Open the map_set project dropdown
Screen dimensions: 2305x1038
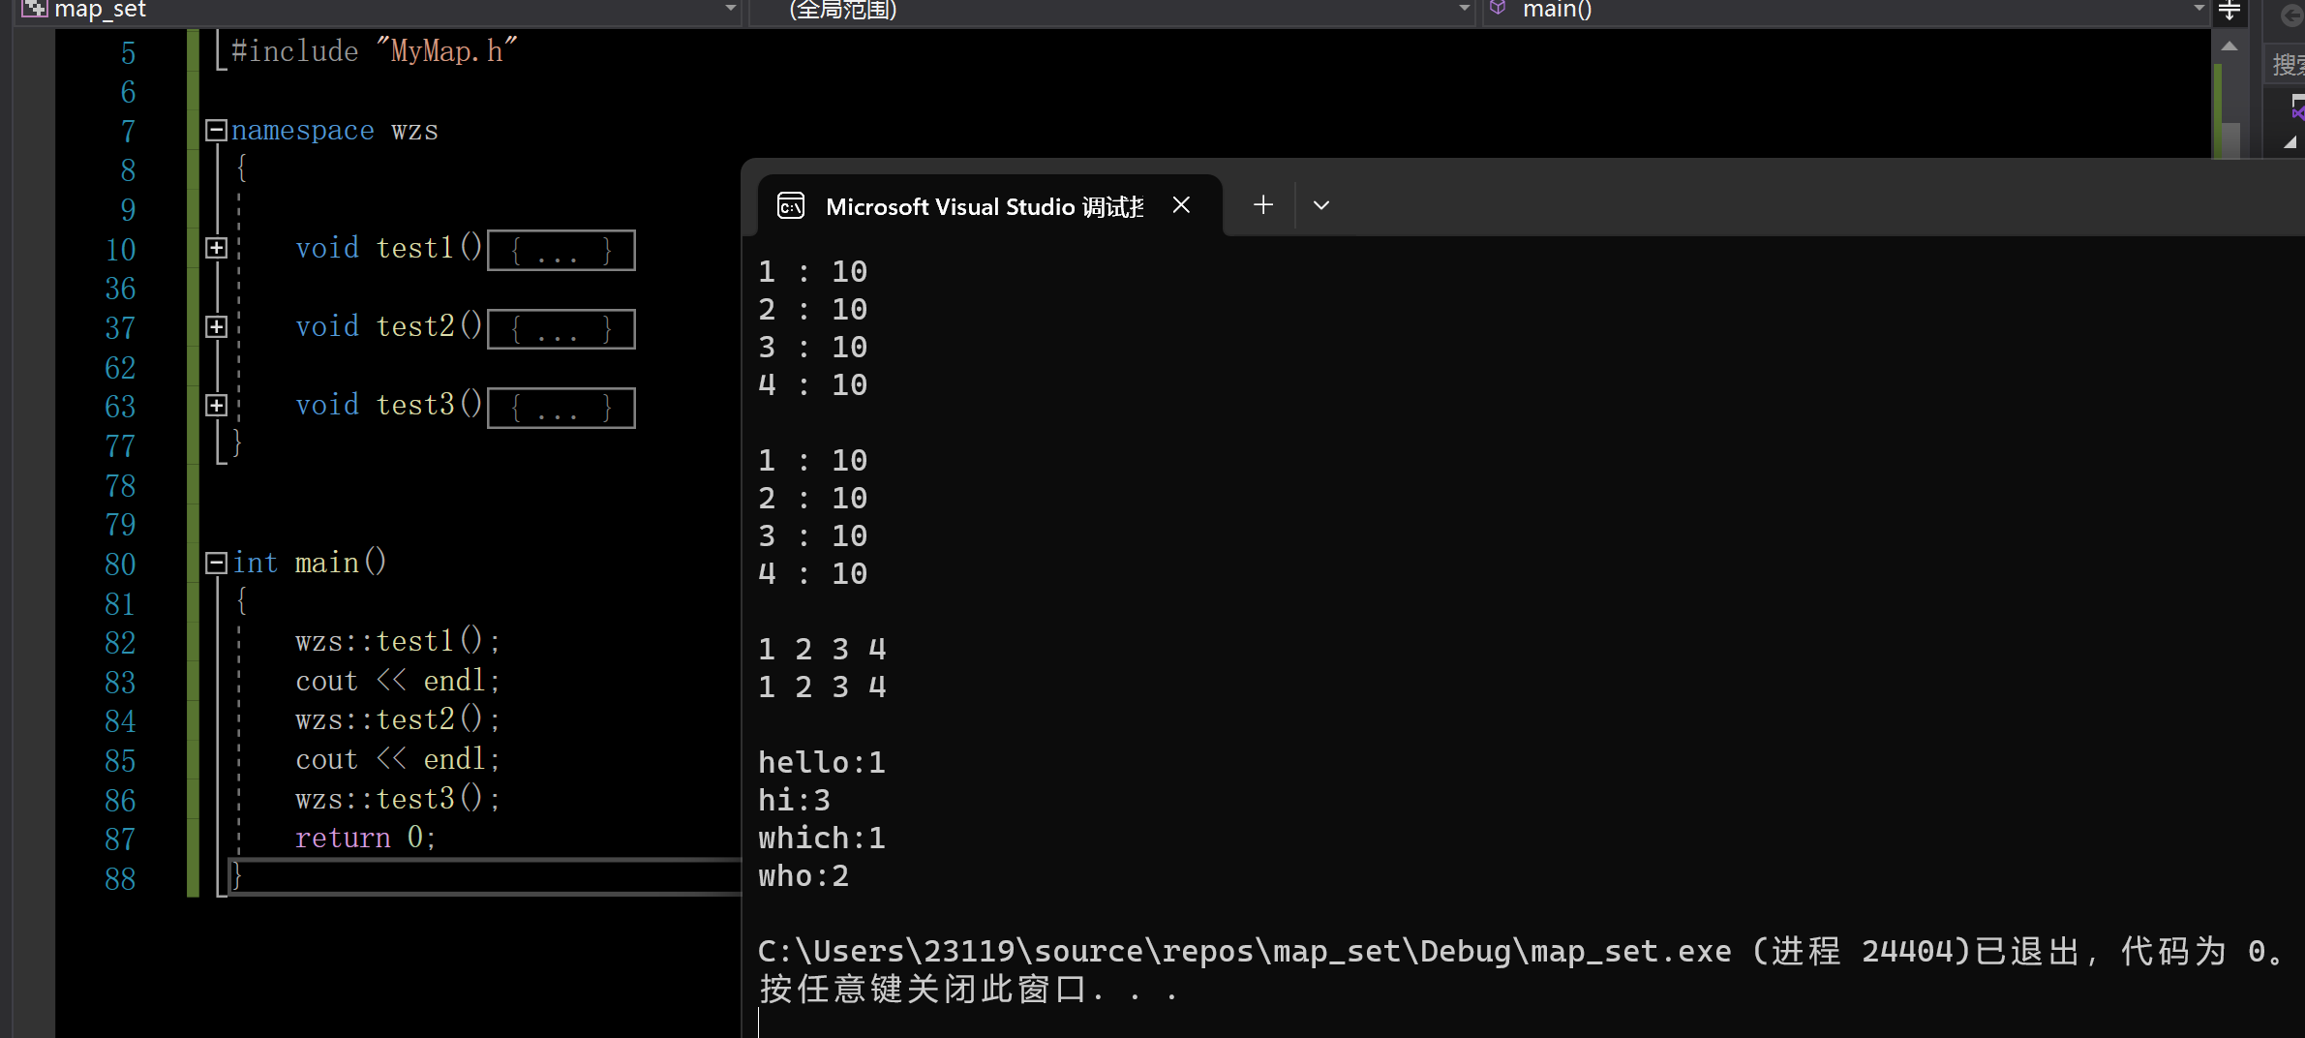[x=730, y=9]
